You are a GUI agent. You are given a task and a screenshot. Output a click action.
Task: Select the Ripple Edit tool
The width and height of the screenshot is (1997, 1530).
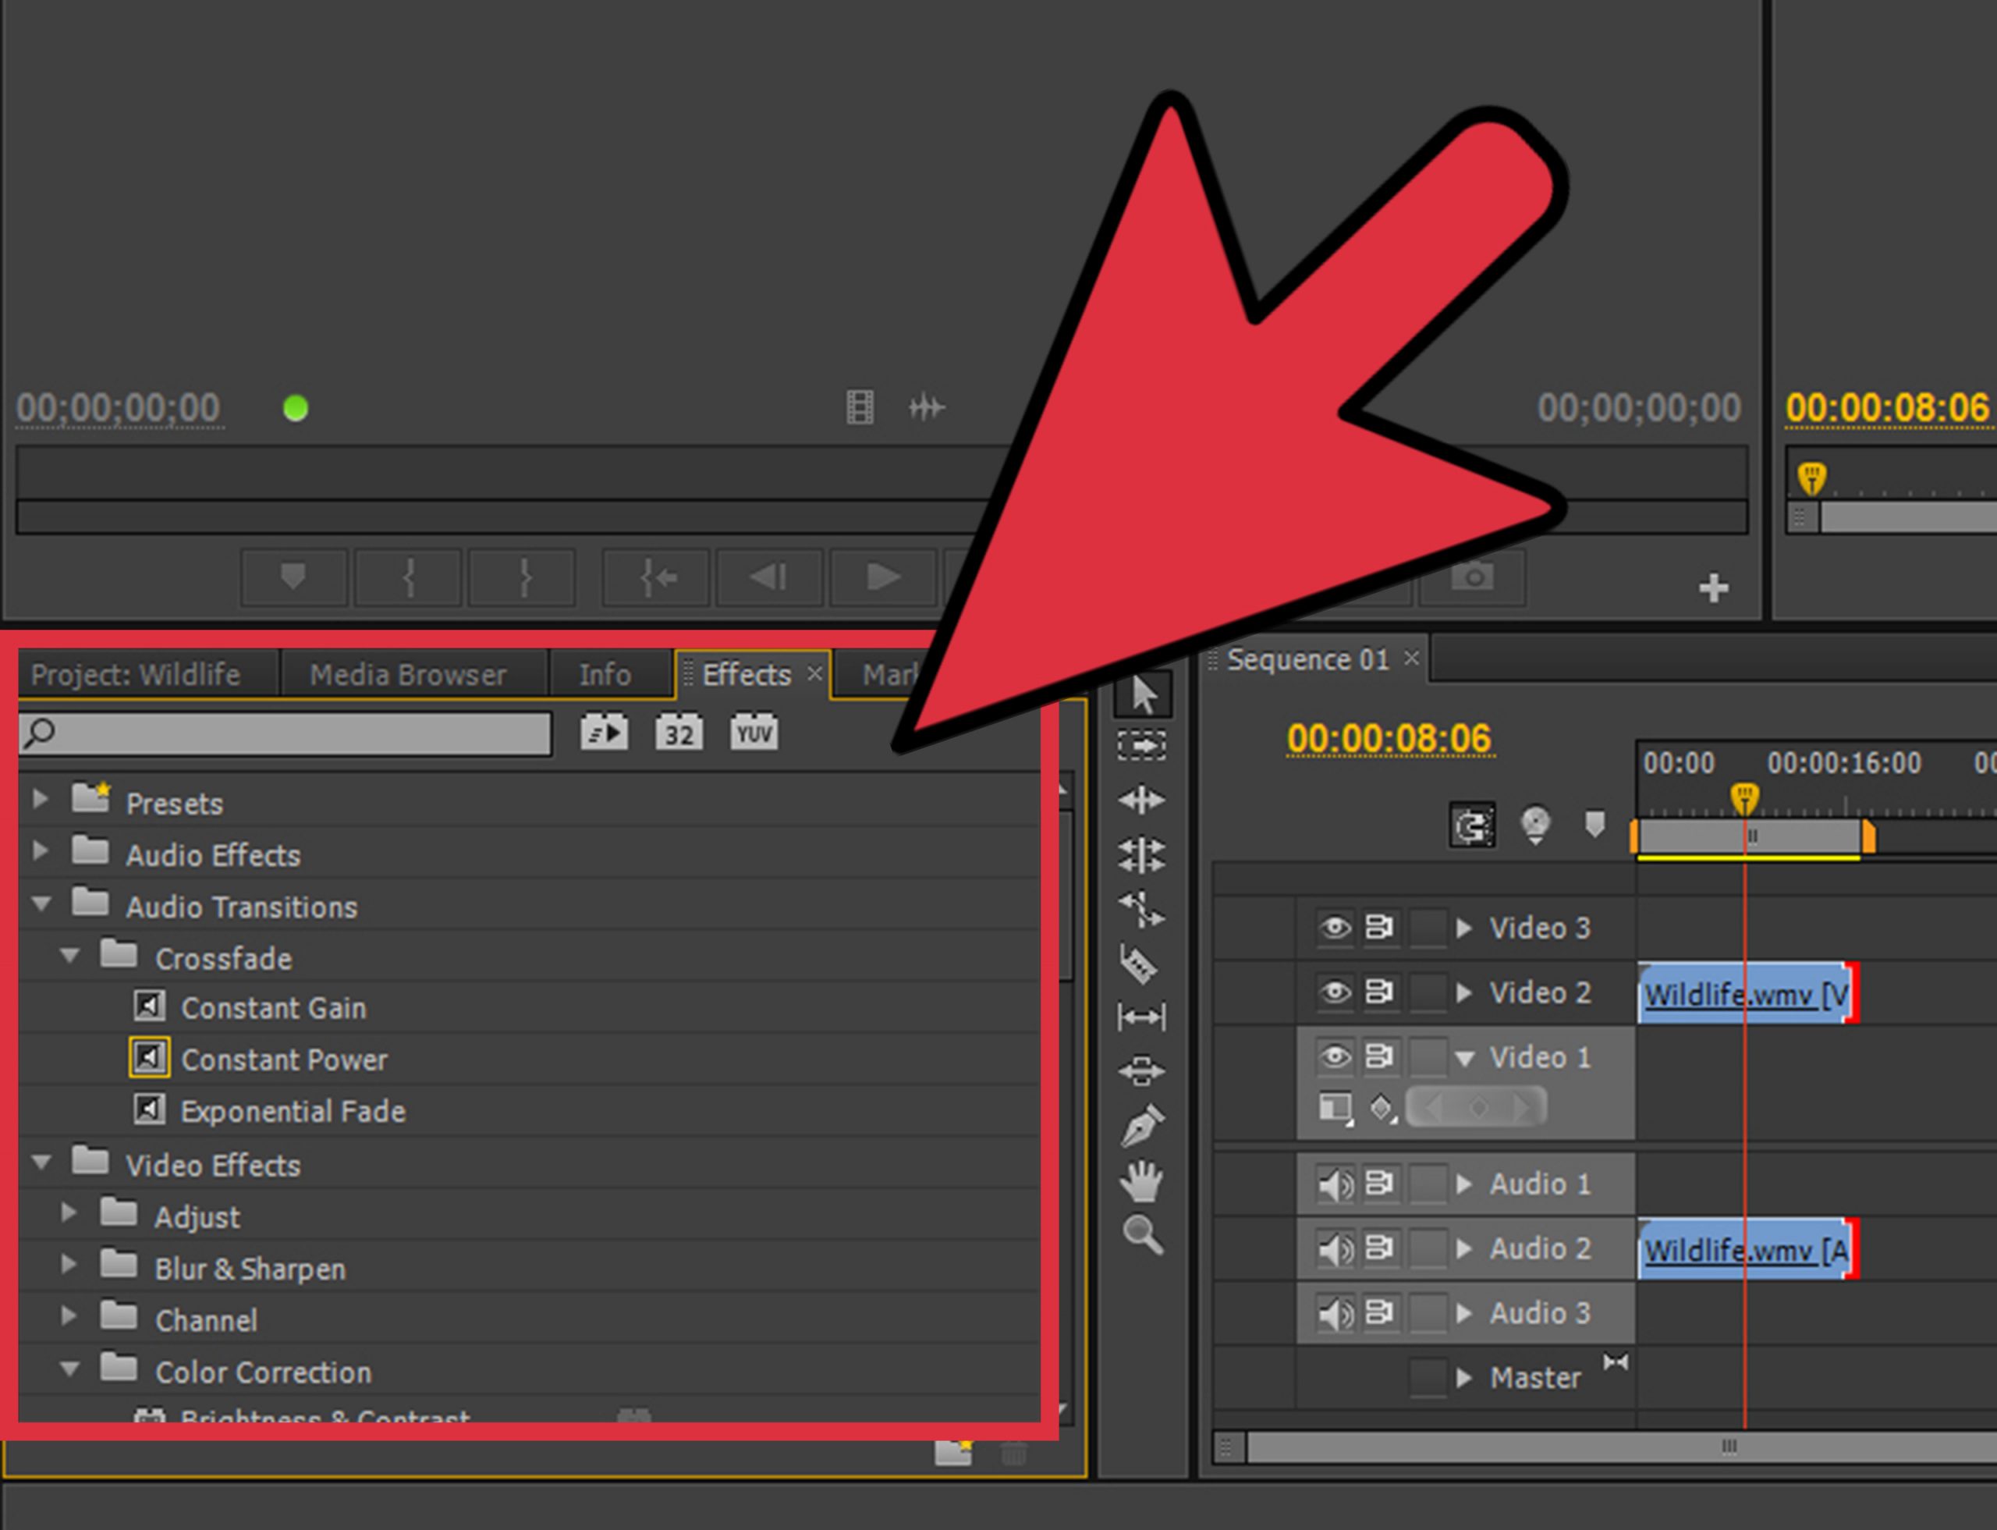pos(1142,800)
